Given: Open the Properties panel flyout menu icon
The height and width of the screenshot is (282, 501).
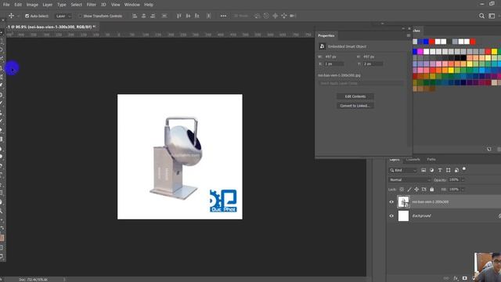Looking at the screenshot, I should coord(409,35).
